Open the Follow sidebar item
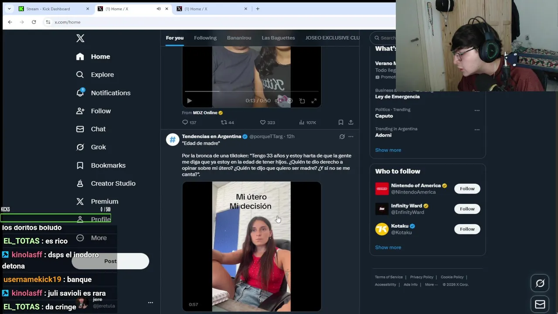Image resolution: width=558 pixels, height=314 pixels. tap(94, 111)
